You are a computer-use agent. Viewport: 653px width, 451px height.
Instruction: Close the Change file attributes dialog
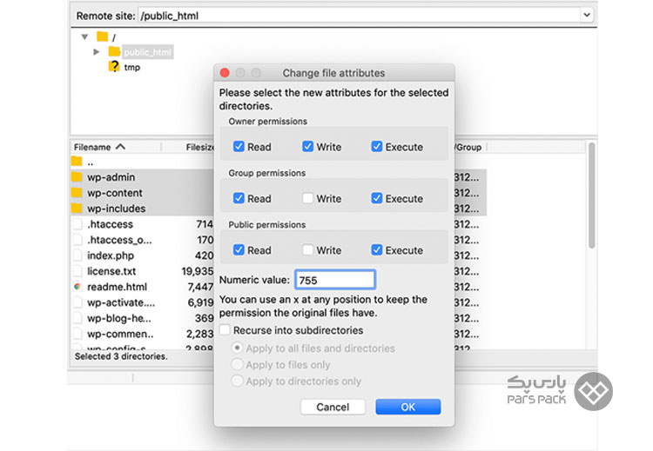pyautogui.click(x=225, y=73)
